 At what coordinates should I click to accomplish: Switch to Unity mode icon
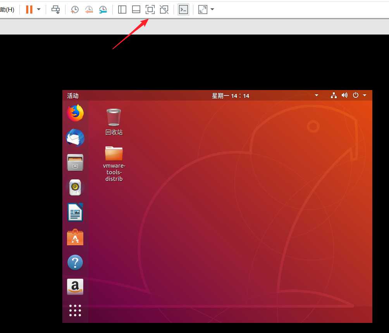click(164, 10)
